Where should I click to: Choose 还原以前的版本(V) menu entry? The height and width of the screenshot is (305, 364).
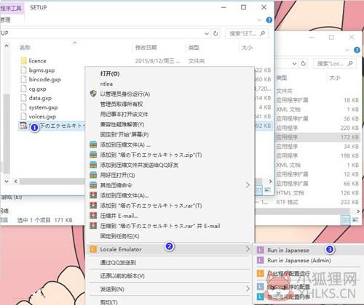click(x=122, y=276)
